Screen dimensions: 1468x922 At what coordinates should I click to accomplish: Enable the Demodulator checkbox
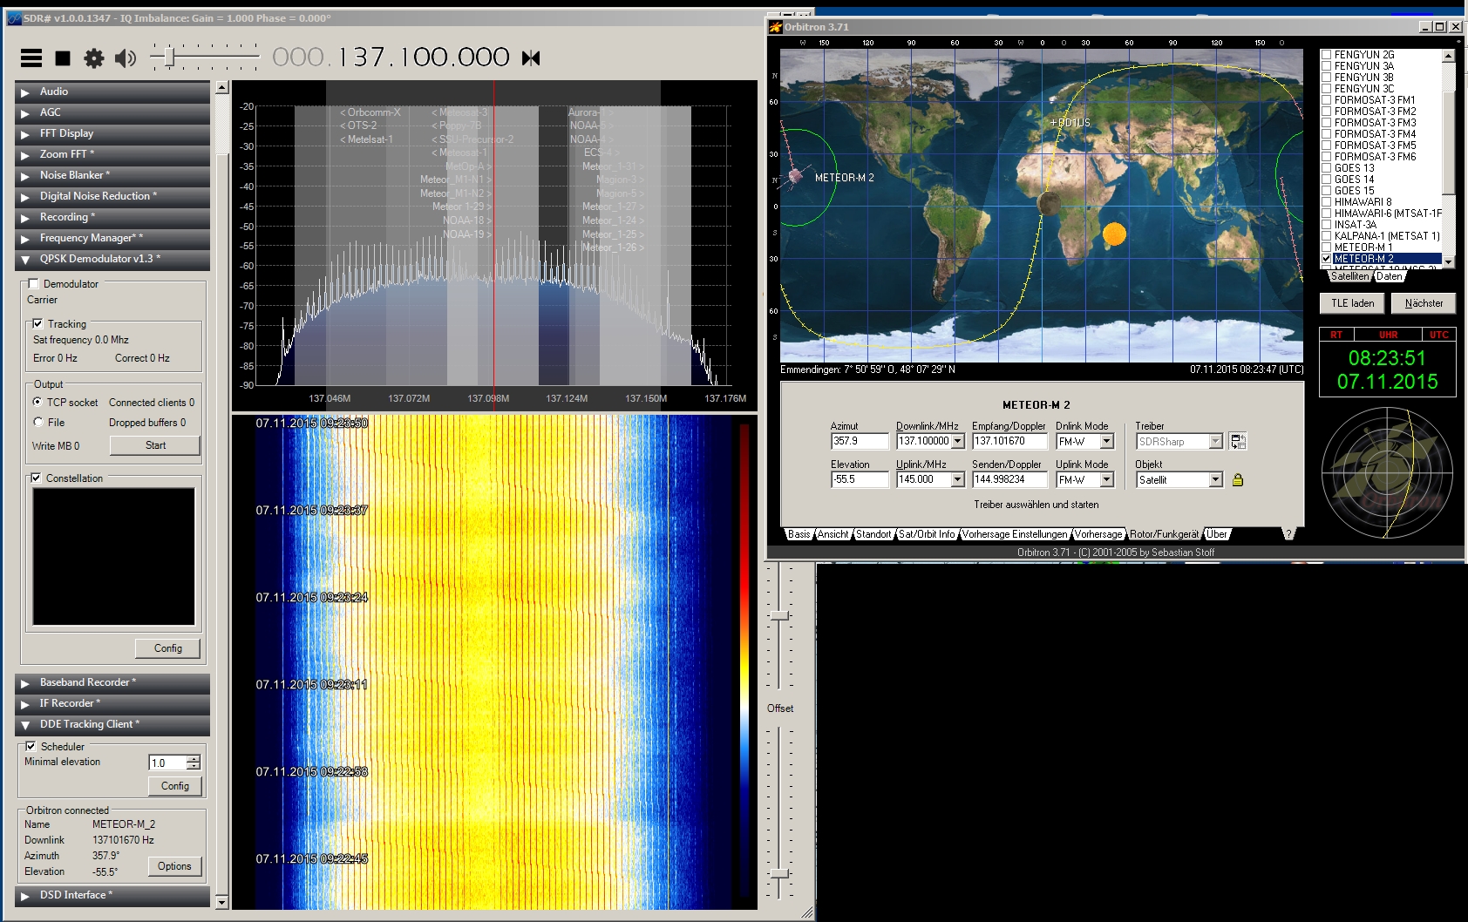click(34, 284)
